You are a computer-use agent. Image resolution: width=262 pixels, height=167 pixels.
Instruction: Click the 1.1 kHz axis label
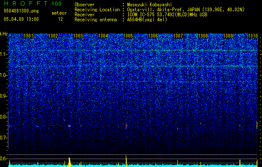coord(4,54)
